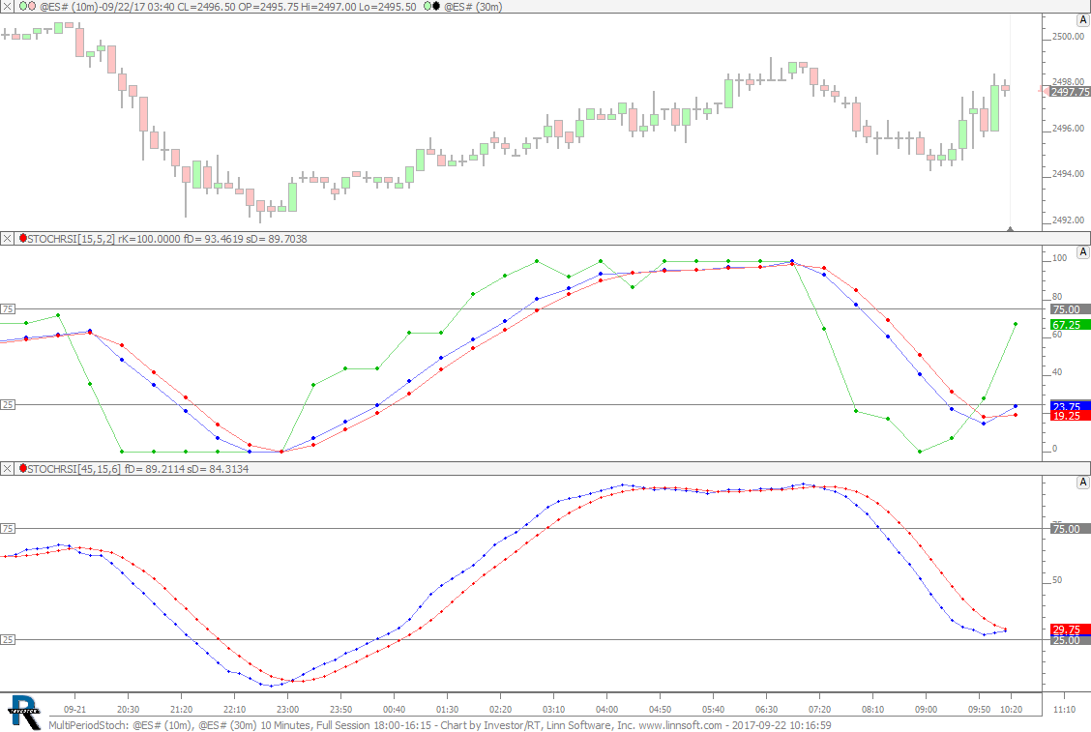1091x732 pixels.
Task: Select the left-side 75 line tag in STOCHRSI[45,15,6] pane
Action: click(8, 528)
